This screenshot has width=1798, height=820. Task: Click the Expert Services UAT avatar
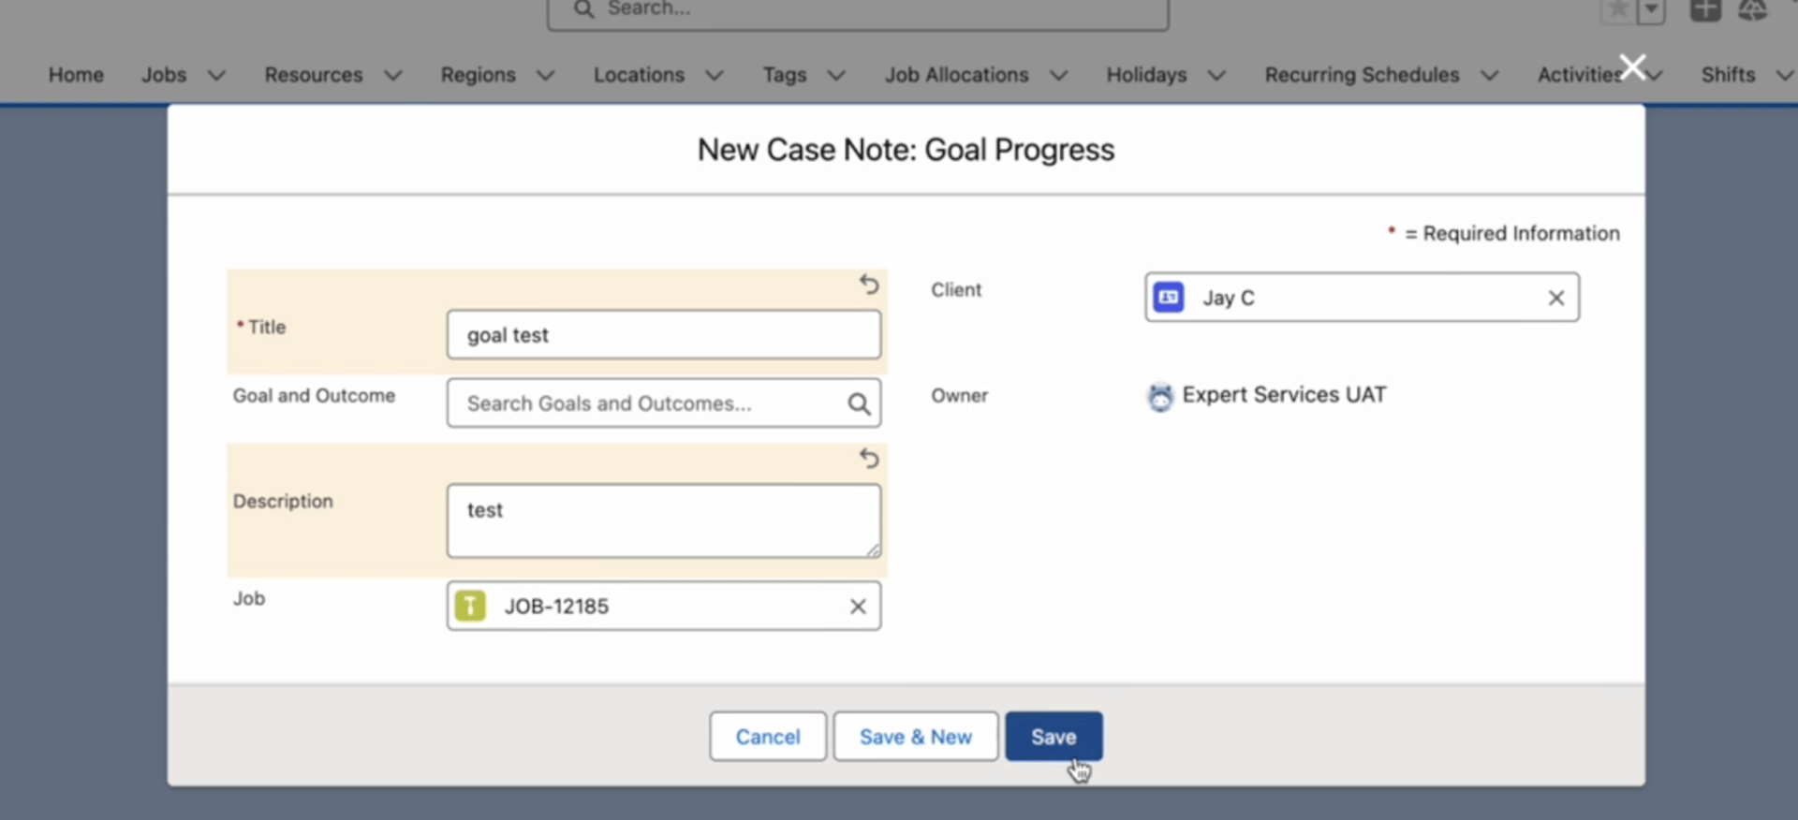click(x=1160, y=397)
